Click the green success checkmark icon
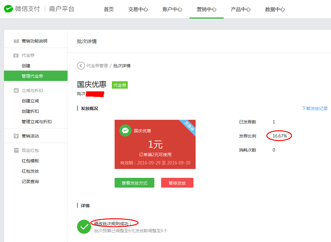 pos(84,227)
